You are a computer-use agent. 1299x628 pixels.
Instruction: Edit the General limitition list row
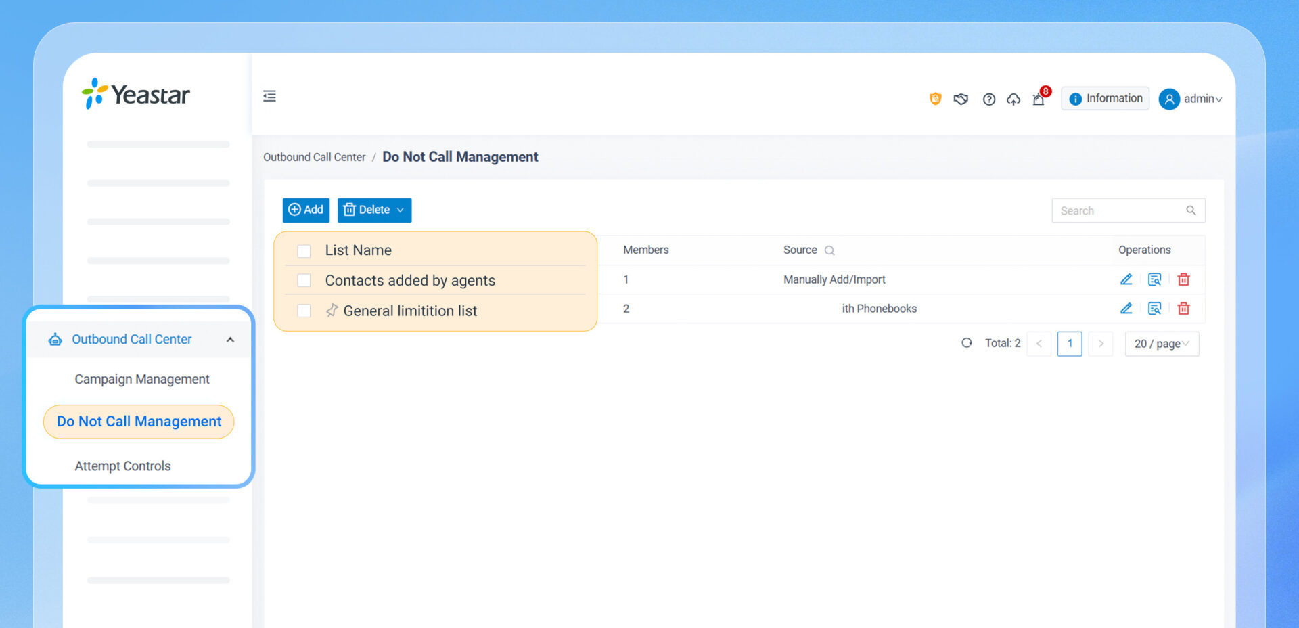(1126, 309)
